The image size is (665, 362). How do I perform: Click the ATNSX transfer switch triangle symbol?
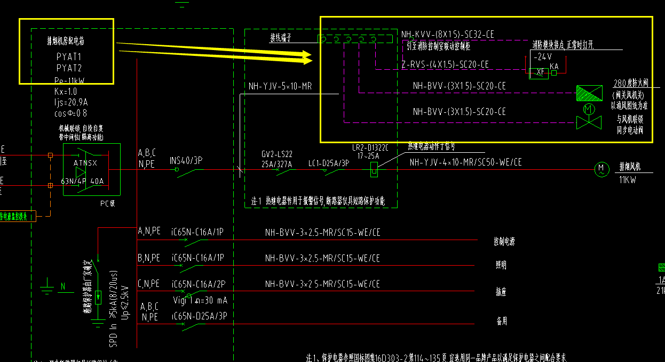81,172
